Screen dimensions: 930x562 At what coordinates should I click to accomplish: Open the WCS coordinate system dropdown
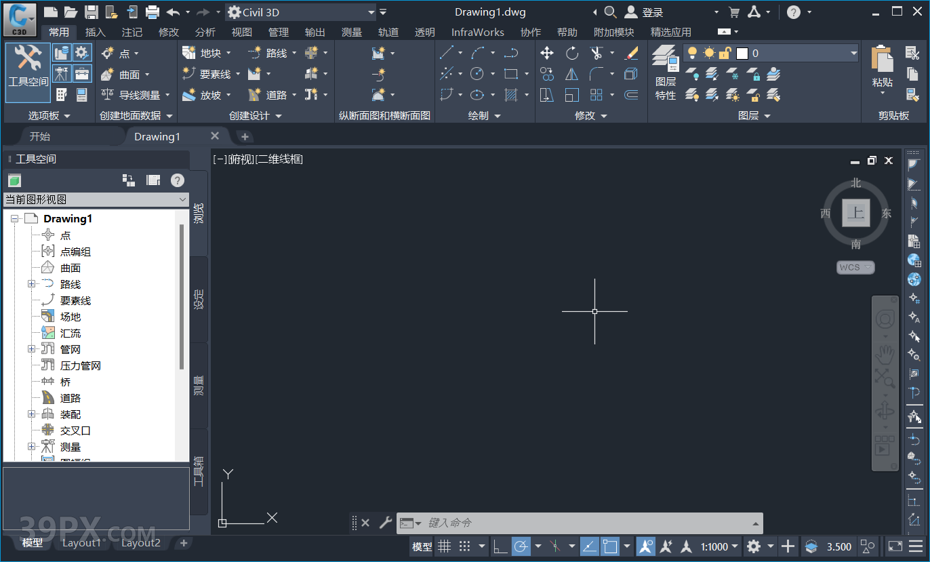[855, 267]
